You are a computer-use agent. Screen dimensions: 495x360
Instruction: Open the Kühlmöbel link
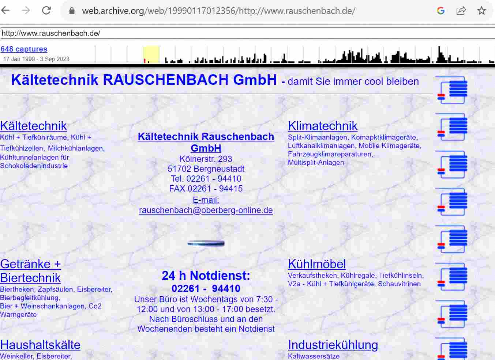[316, 264]
